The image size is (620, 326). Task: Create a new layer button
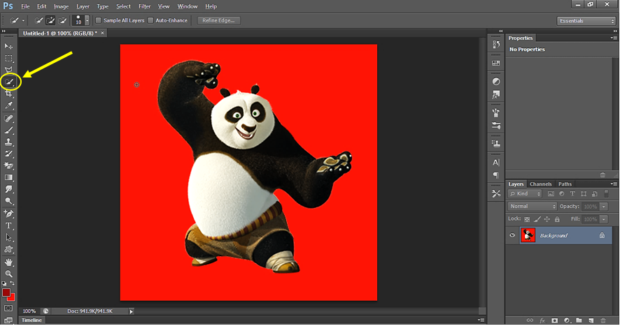(x=591, y=320)
